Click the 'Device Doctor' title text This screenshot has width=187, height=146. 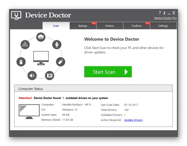tap(48, 15)
